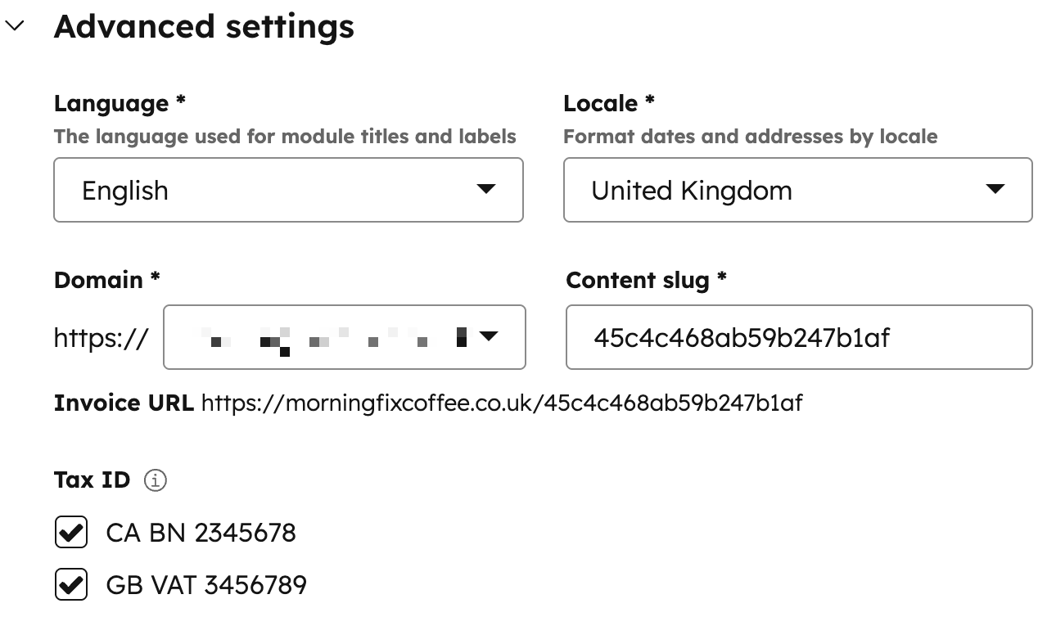The image size is (1038, 617).
Task: Click the Domain dropdown caret icon
Action: click(489, 336)
